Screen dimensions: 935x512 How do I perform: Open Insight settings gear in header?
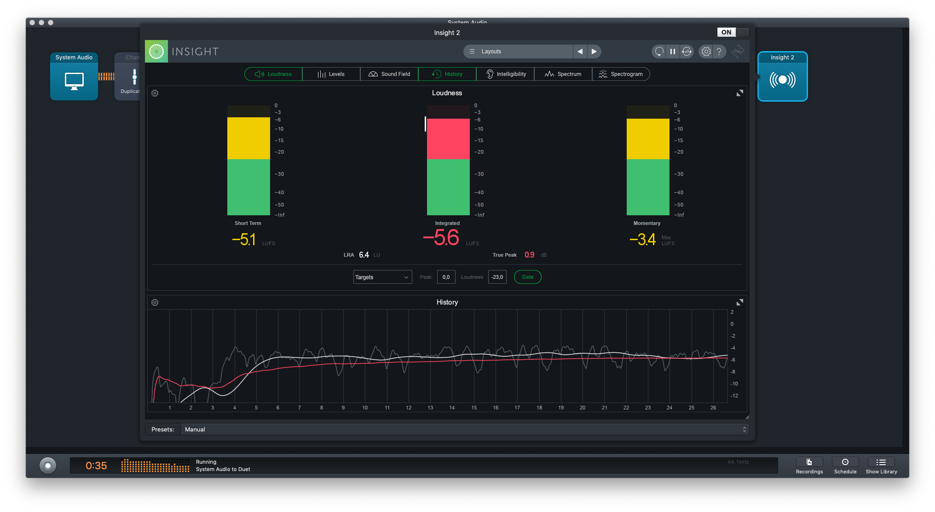click(x=706, y=52)
